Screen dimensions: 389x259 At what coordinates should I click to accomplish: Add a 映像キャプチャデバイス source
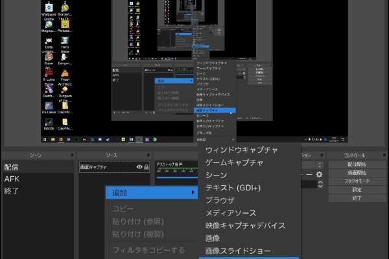[245, 225]
